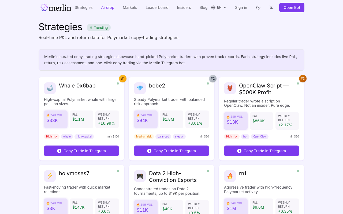Click the holymoses7 lightning avatar icon
This screenshot has width=343, height=214.
click(50, 176)
